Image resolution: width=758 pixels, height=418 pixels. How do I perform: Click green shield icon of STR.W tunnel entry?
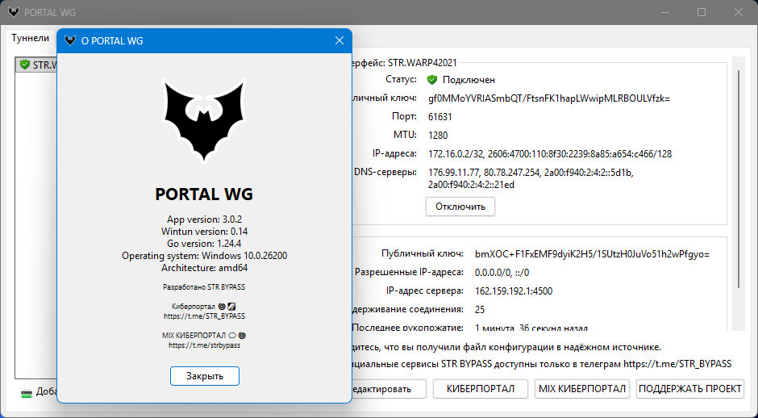click(x=25, y=65)
